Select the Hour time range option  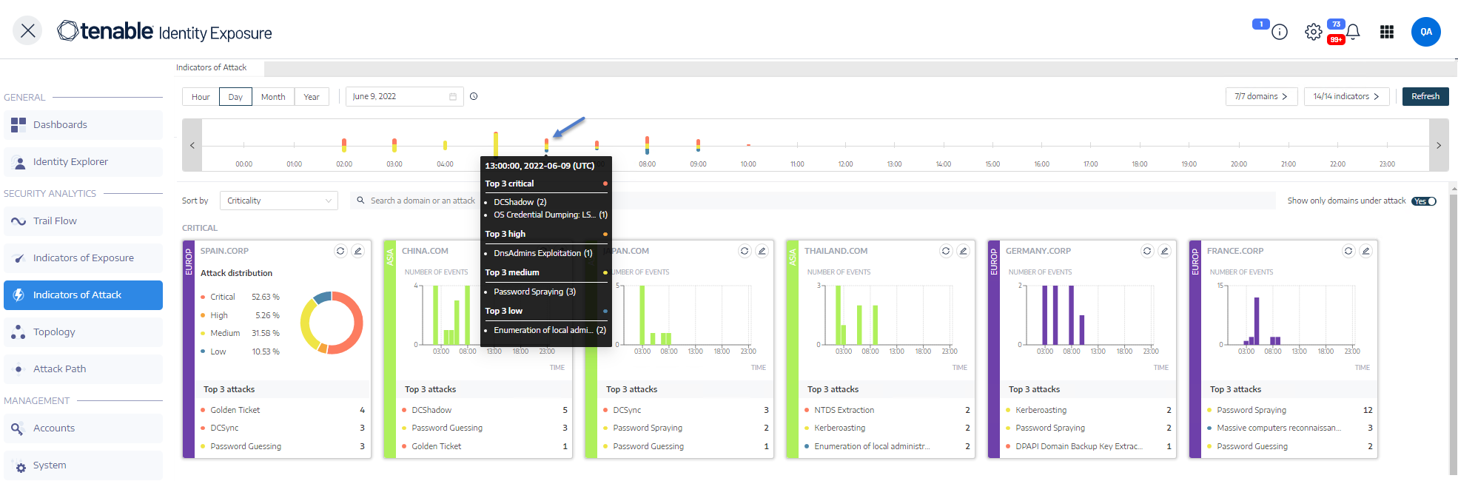click(201, 97)
